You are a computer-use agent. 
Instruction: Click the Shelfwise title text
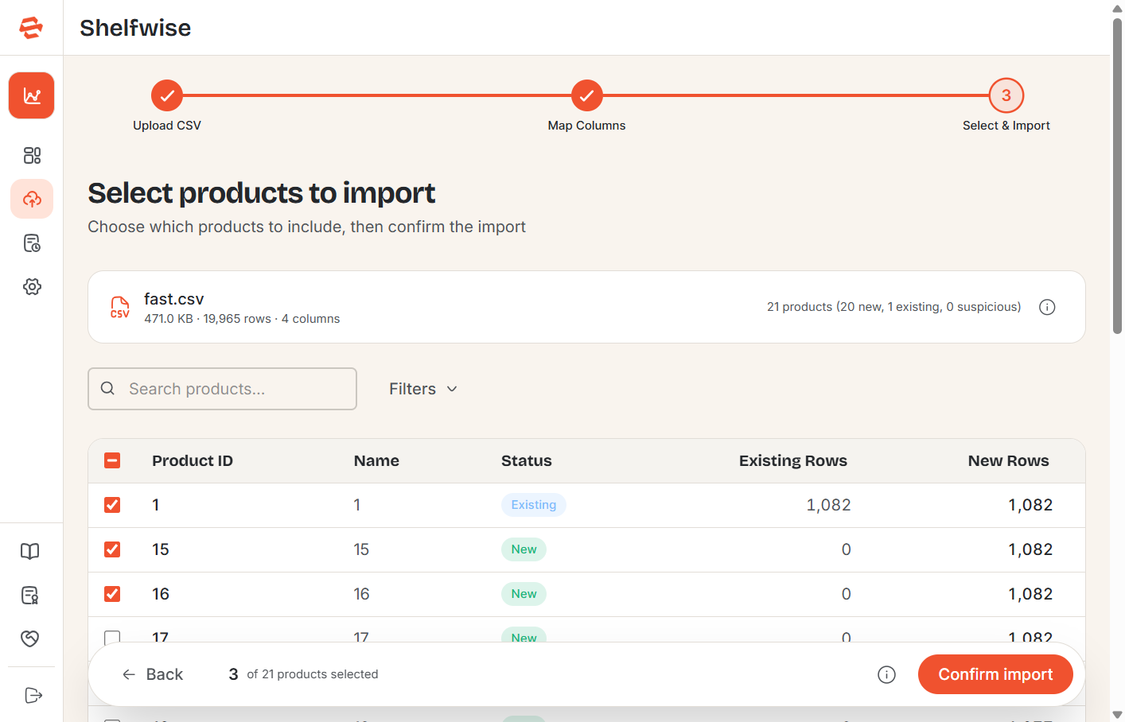[135, 28]
